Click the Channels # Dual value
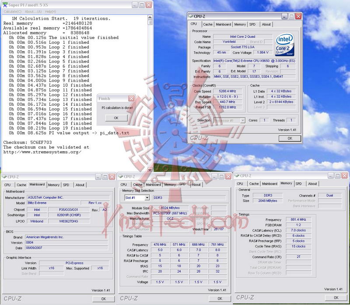350x305 pixels. (330, 195)
